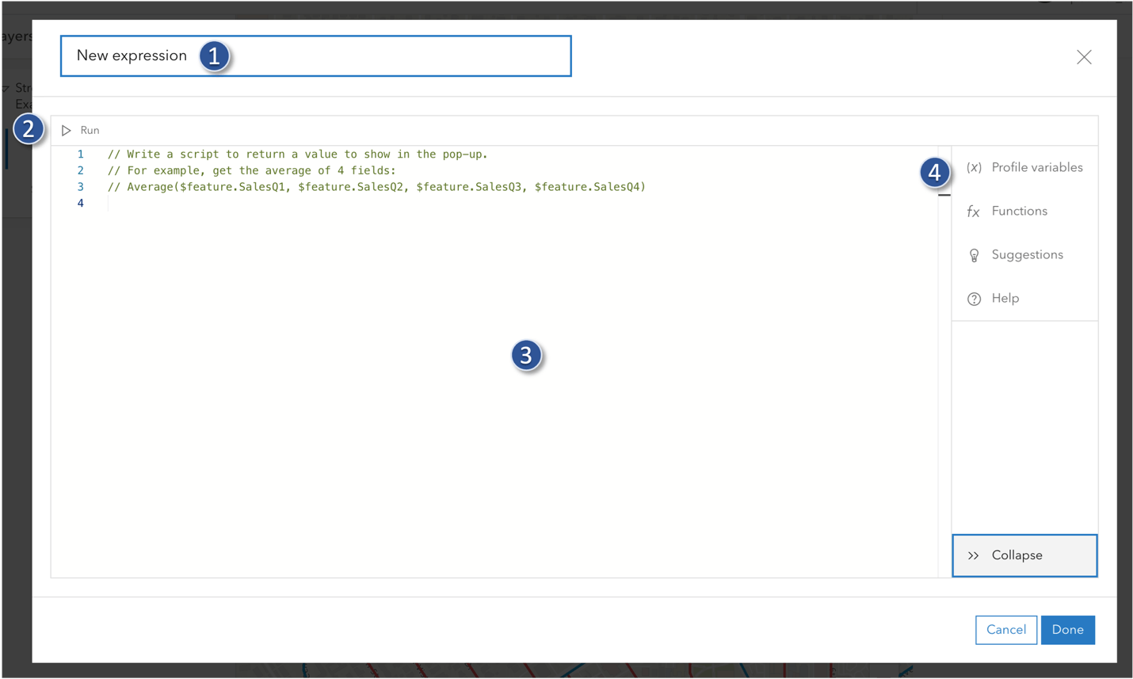Image resolution: width=1133 pixels, height=679 pixels.
Task: Click the double-chevron Collapse icon
Action: click(x=973, y=555)
